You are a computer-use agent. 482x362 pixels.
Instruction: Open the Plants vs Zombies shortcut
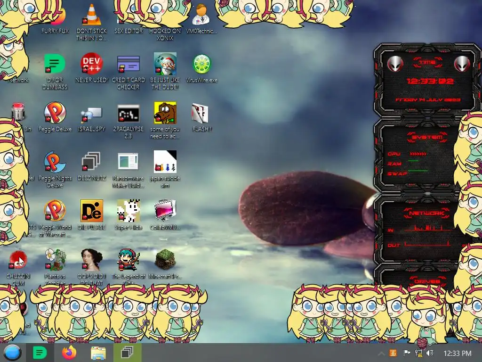tap(55, 260)
